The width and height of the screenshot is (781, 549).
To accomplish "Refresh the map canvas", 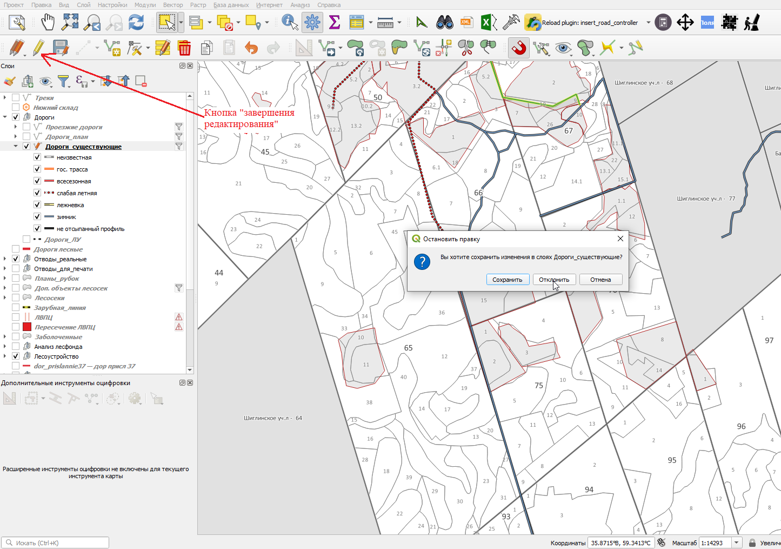I will [136, 23].
